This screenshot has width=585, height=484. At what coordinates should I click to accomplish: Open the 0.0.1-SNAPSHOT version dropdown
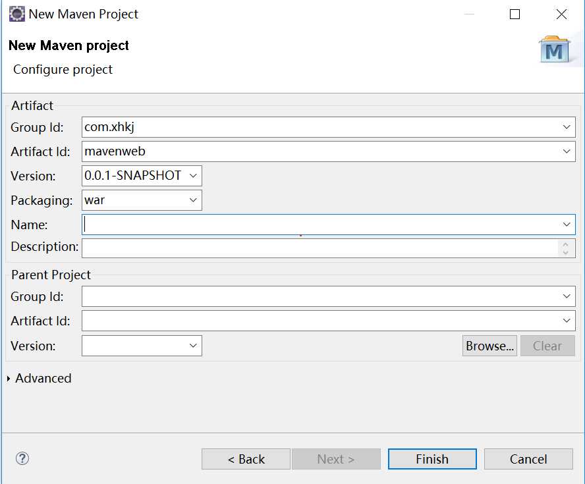pos(193,176)
